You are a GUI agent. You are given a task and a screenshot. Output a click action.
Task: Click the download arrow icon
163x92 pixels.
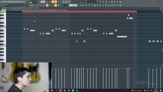(x=120, y=2)
